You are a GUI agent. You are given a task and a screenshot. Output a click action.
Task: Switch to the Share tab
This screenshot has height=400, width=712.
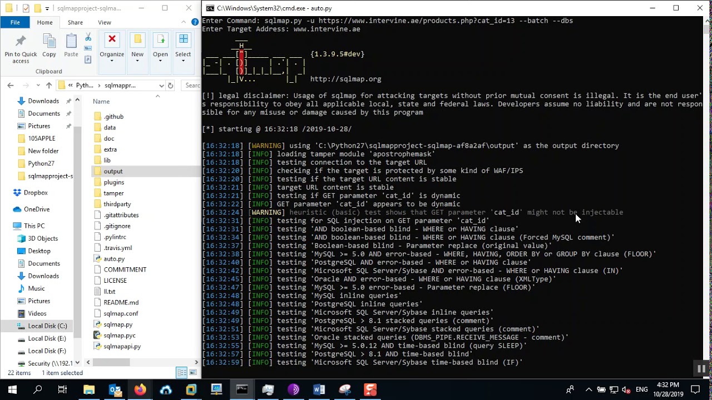[x=75, y=22]
